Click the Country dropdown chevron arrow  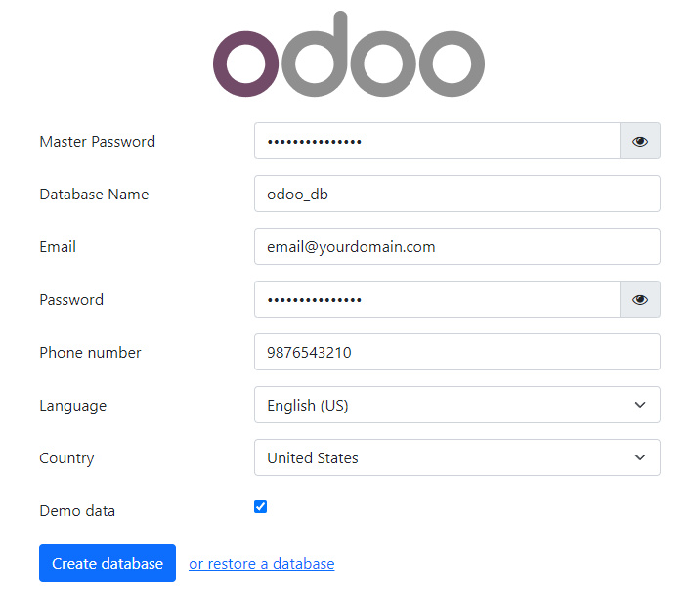tap(640, 457)
